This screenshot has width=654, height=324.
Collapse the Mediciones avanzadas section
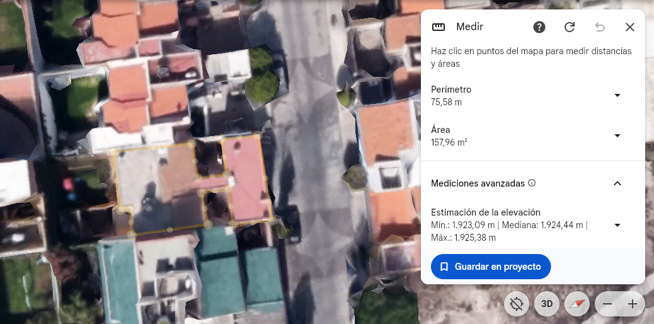[x=617, y=183]
